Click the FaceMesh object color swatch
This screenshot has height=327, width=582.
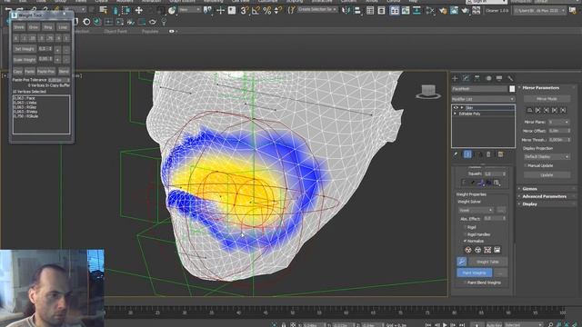coord(512,89)
